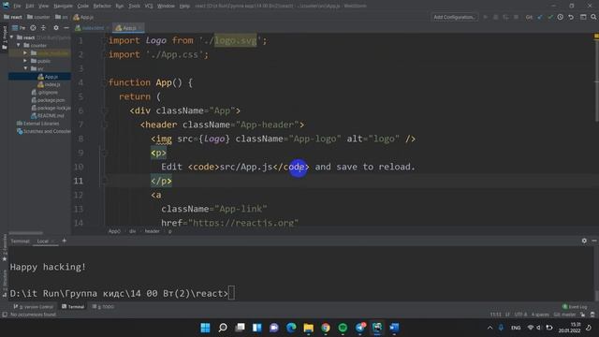This screenshot has height=337, width=599.
Task: Collapse the react root folder
Action: pos(12,37)
